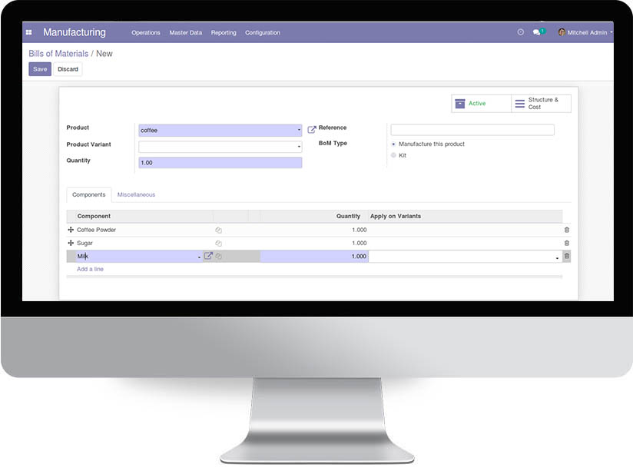Click Mitchell Admin avatar picture
633x471 pixels.
click(561, 32)
